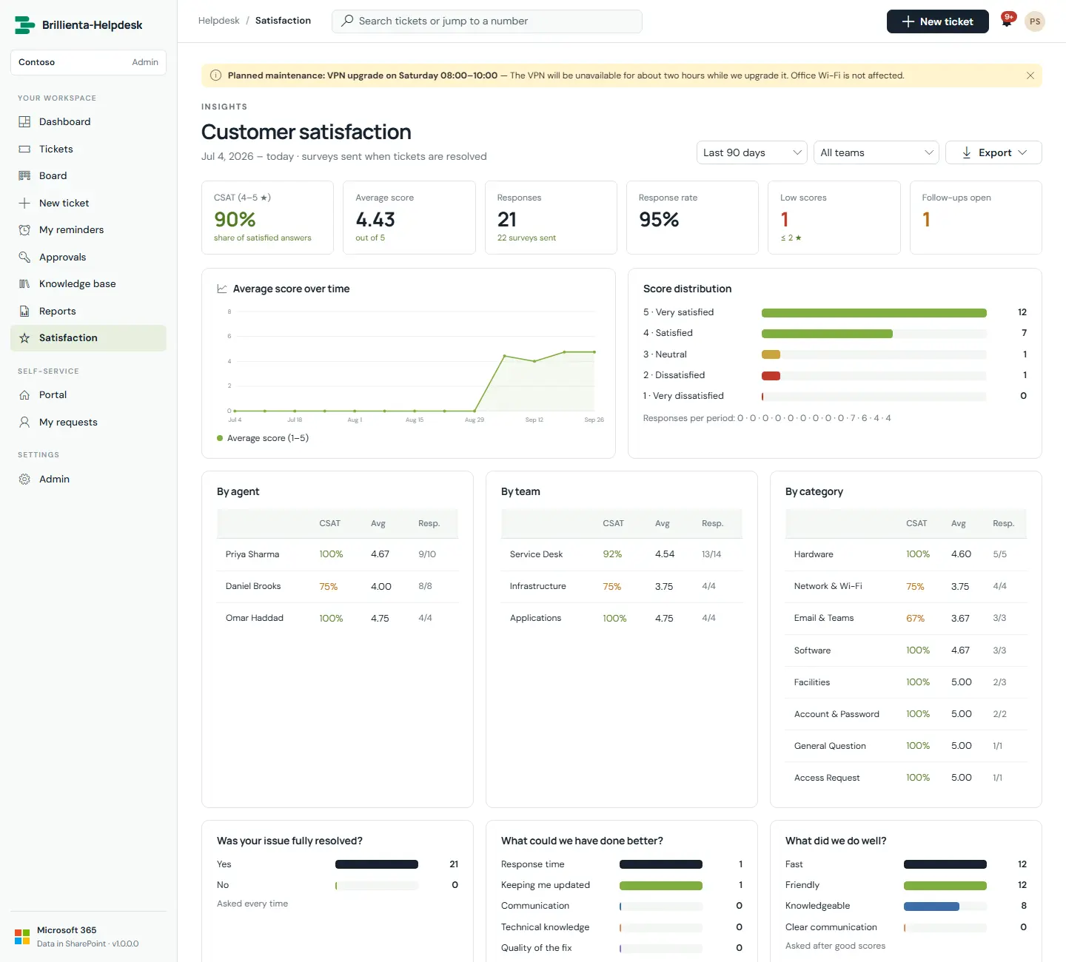Click the Email & Teams category row

tap(906, 618)
